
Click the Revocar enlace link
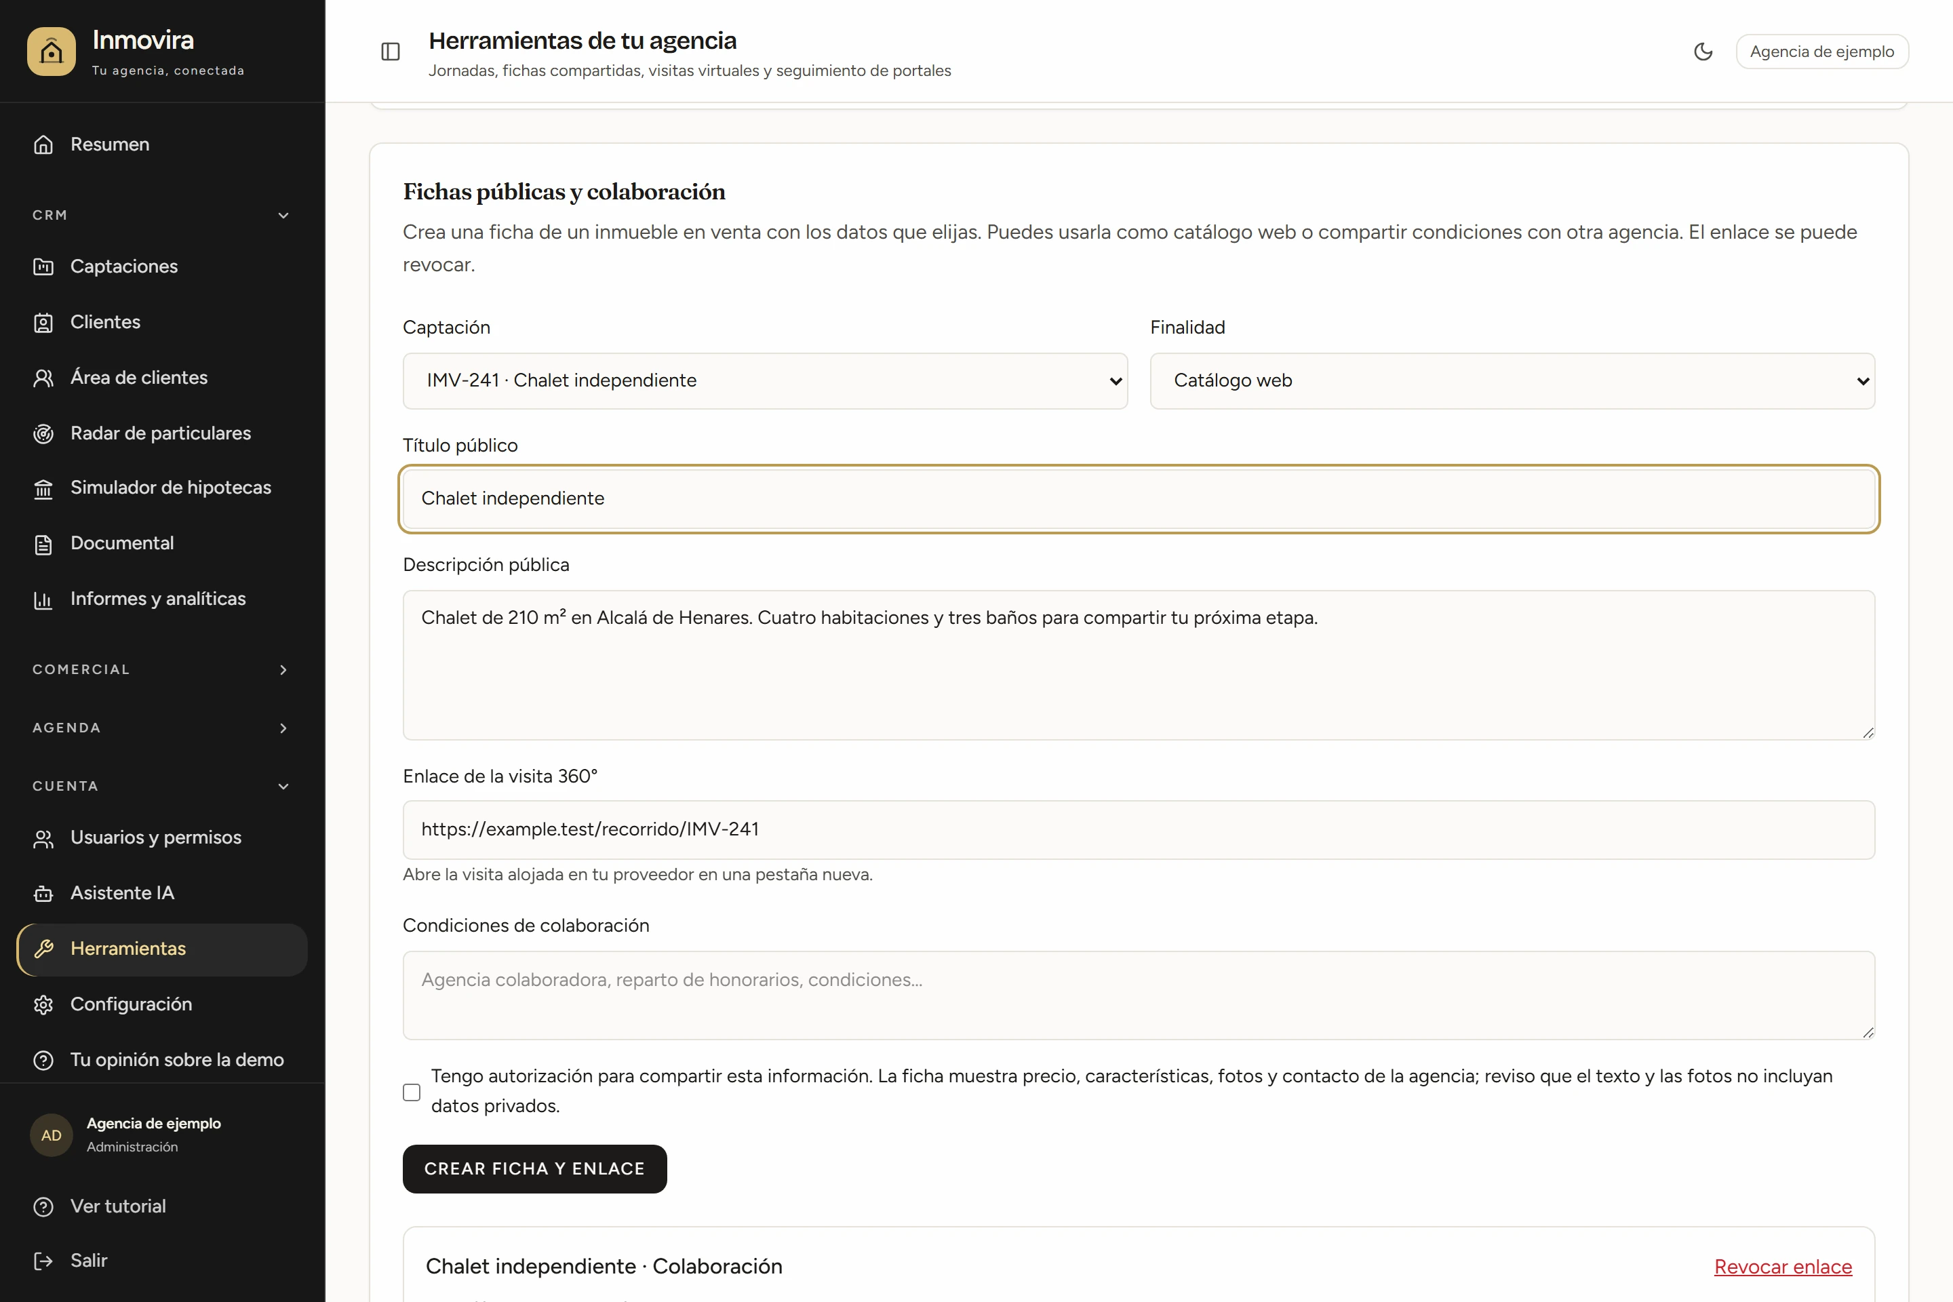(x=1783, y=1266)
